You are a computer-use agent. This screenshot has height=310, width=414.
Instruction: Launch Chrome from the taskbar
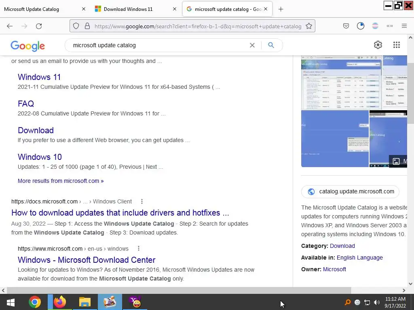tap(35, 302)
